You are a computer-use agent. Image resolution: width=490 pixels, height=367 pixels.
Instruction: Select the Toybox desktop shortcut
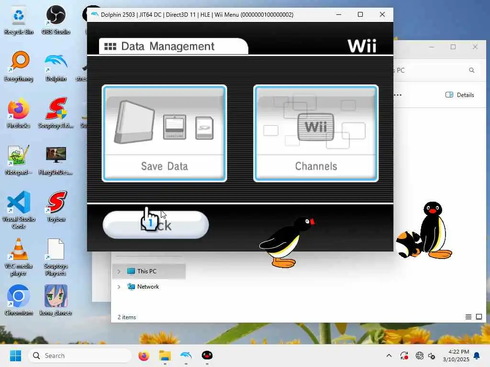(56, 206)
